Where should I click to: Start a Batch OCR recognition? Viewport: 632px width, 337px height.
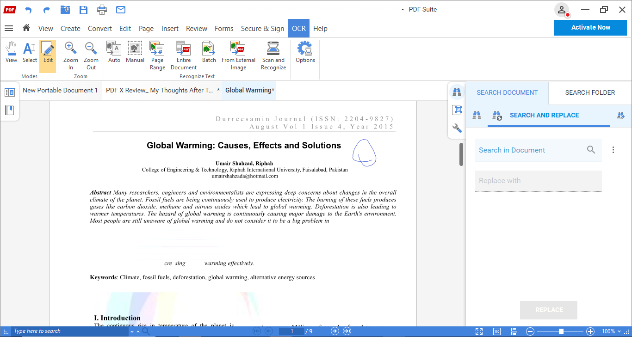[x=208, y=52]
